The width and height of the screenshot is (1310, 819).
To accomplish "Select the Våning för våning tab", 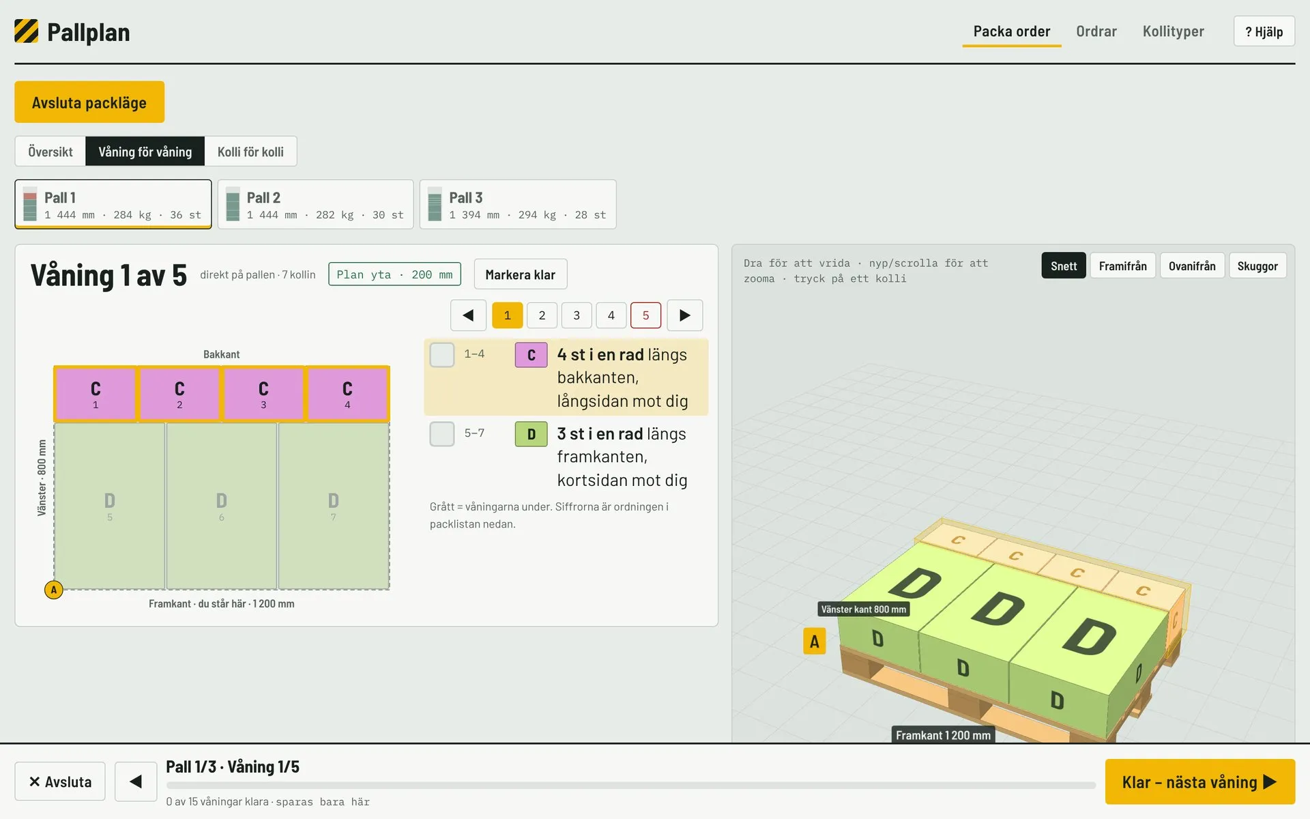I will point(145,152).
